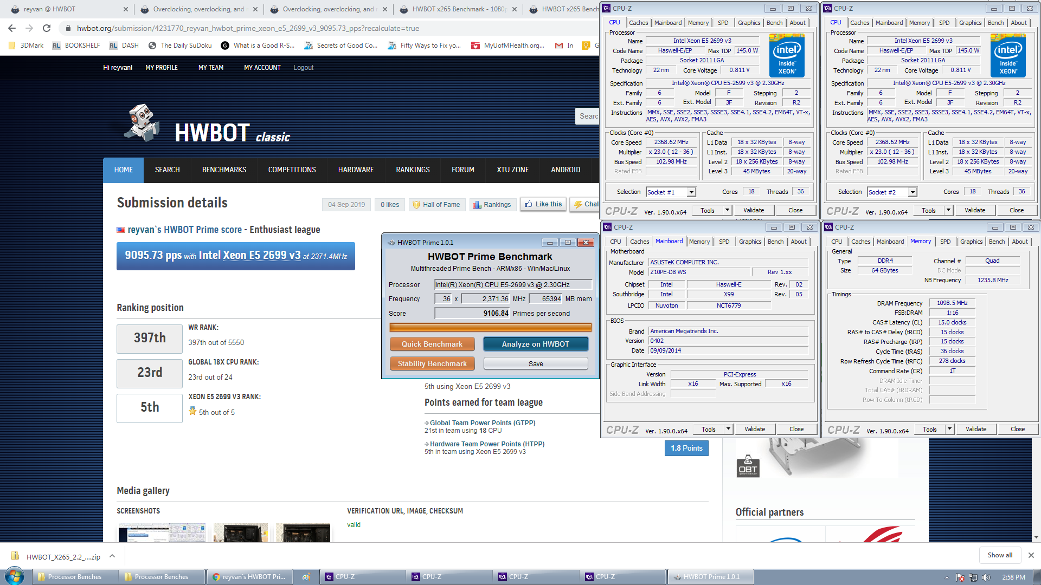The image size is (1041, 585).
Task: Click Show all downloads button
Action: tap(1000, 555)
